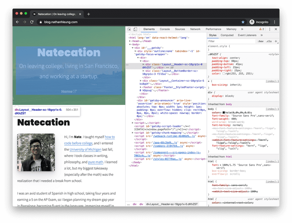Show more DevTools panels via chevron
The image size is (292, 223).
tap(242, 29)
